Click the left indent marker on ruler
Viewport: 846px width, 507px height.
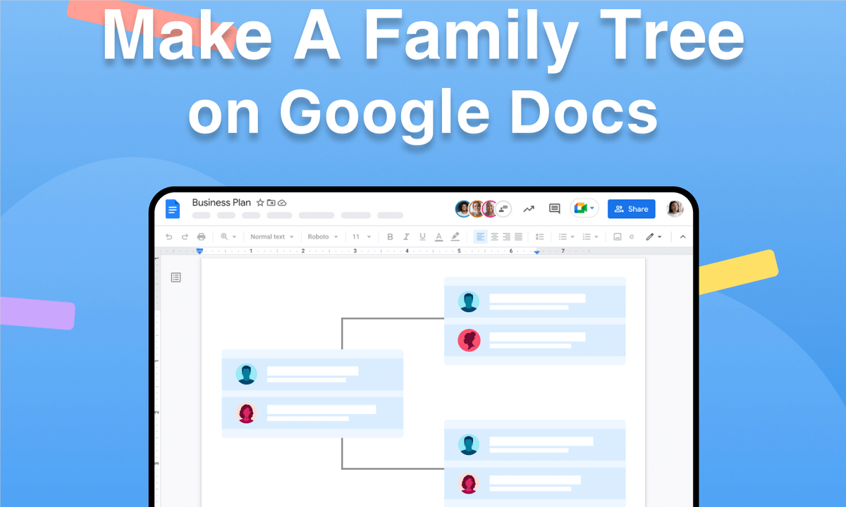point(200,251)
